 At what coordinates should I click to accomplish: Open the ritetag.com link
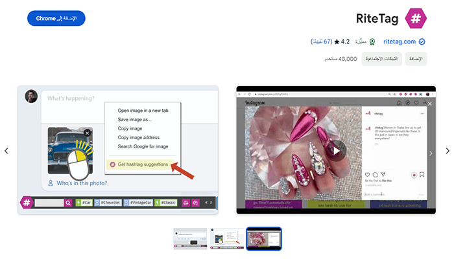click(x=398, y=41)
